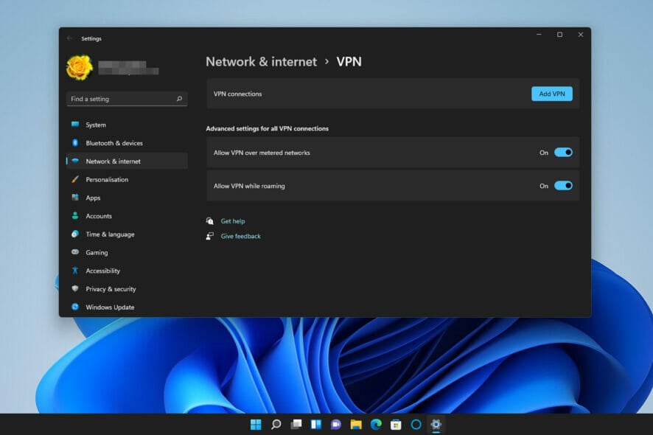The image size is (653, 435).
Task: Open the Accessibility figure icon
Action: (75, 271)
